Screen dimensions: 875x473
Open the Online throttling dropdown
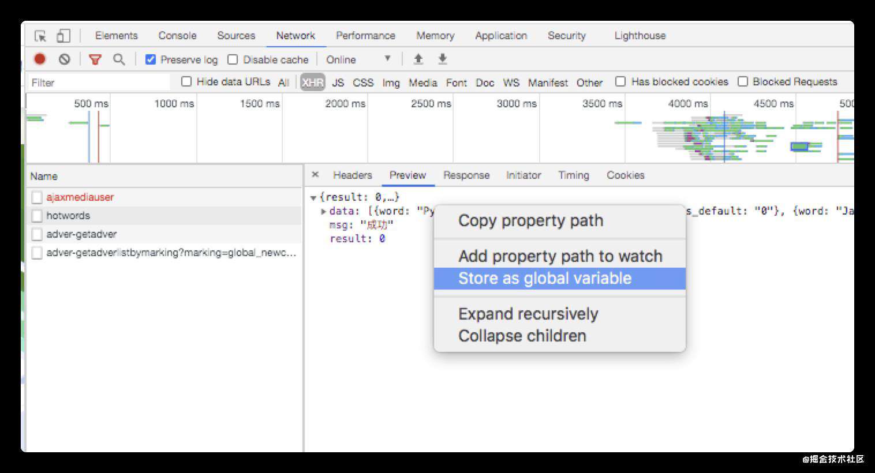(358, 59)
